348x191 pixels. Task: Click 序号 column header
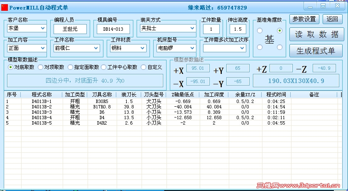12,95
